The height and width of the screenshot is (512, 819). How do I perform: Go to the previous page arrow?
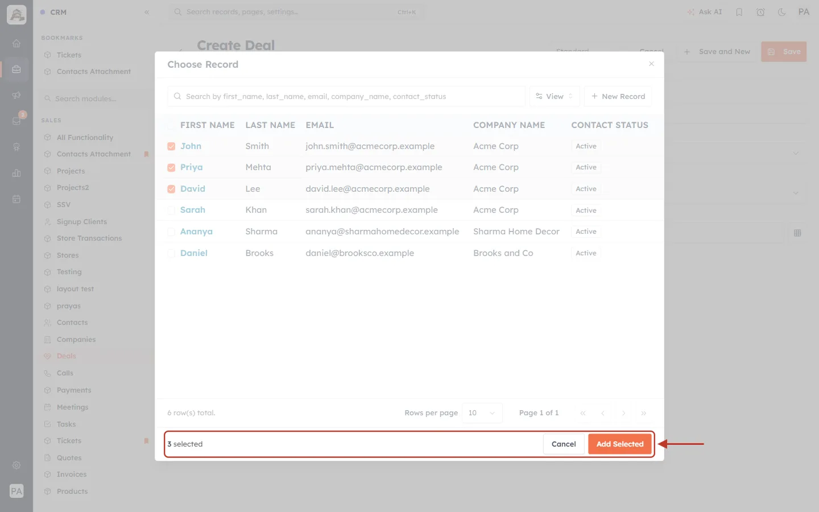[x=603, y=413]
